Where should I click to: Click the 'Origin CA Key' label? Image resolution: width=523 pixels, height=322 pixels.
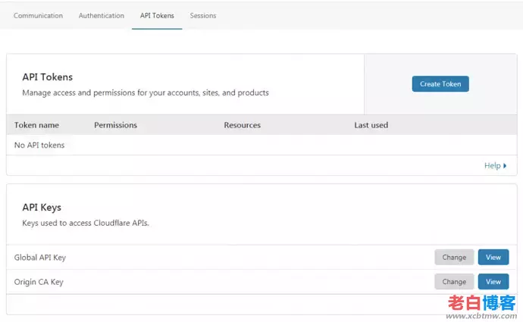(39, 282)
